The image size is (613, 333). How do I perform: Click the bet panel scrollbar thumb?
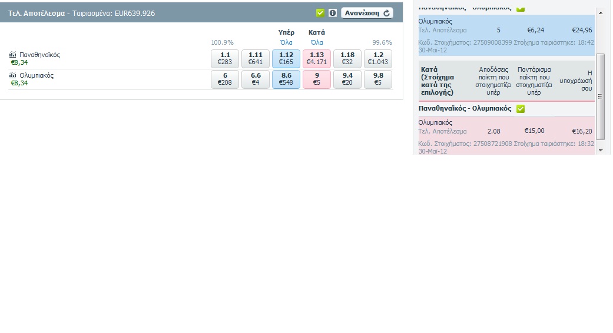tap(601, 96)
